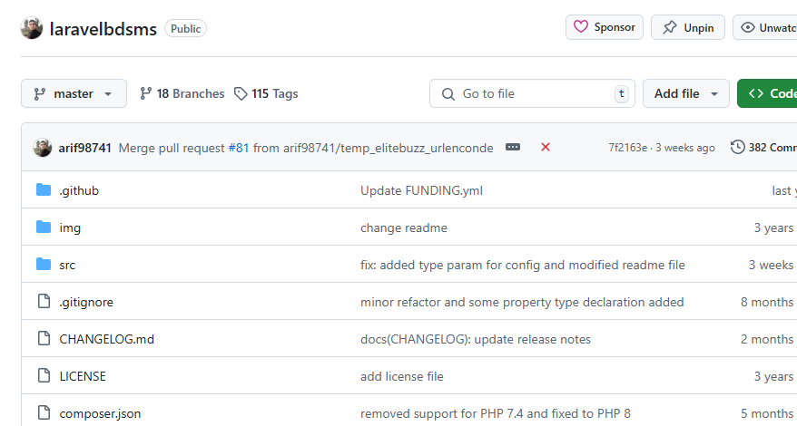This screenshot has width=797, height=426.
Task: Click the master dropdown caret
Action: (108, 94)
